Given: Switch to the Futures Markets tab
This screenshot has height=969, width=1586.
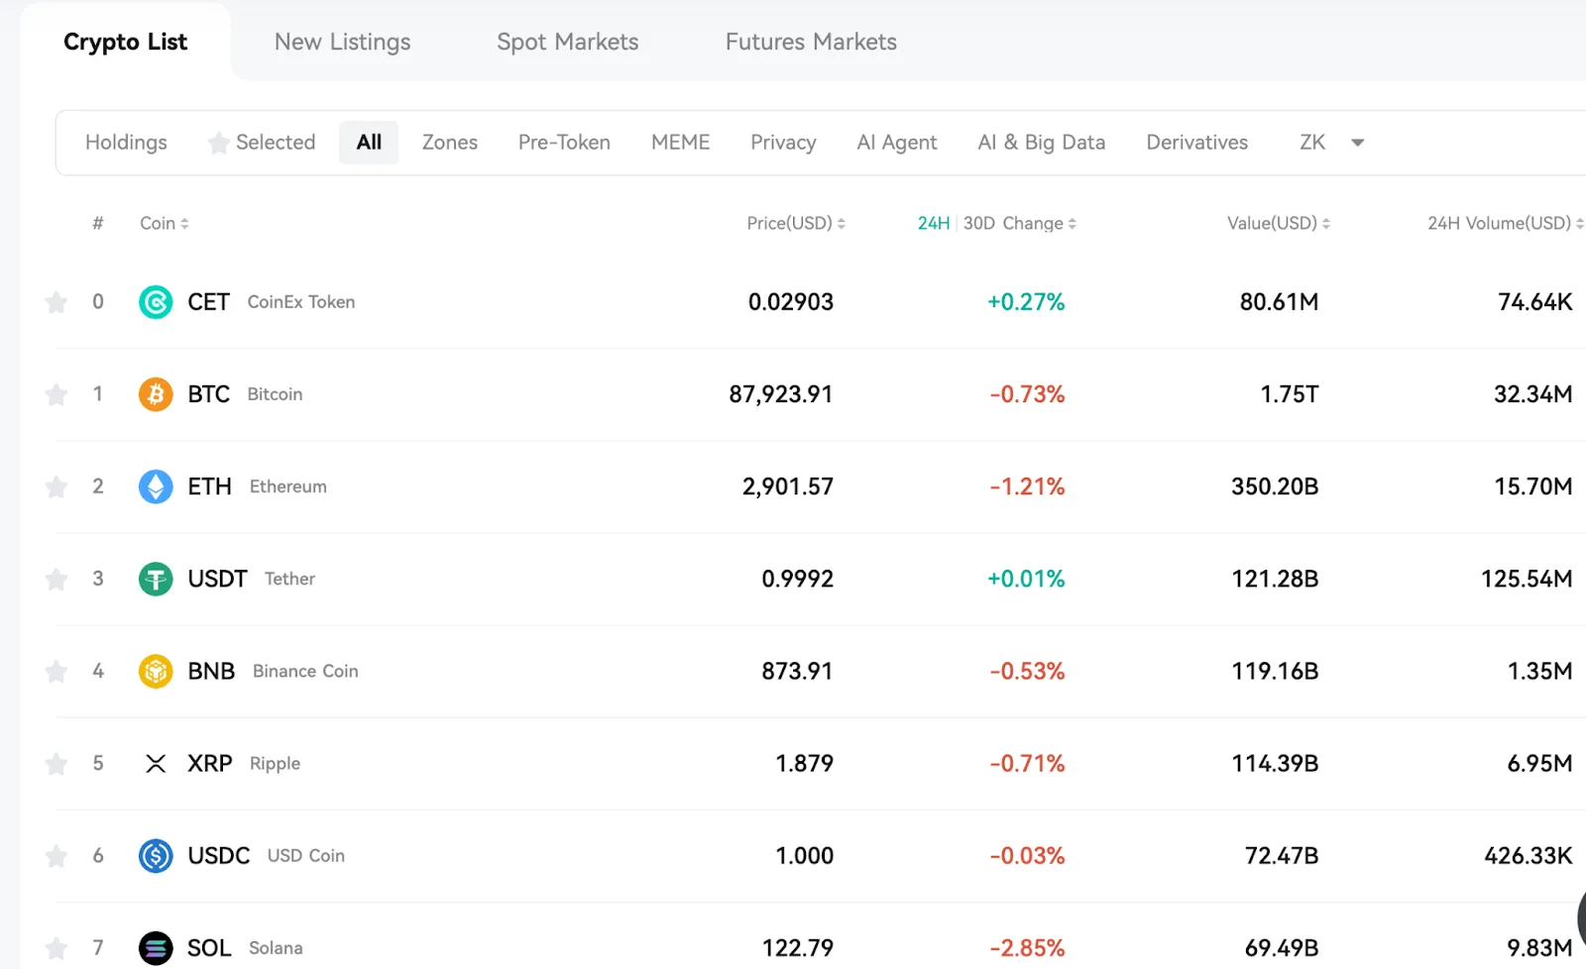Looking at the screenshot, I should [x=811, y=42].
